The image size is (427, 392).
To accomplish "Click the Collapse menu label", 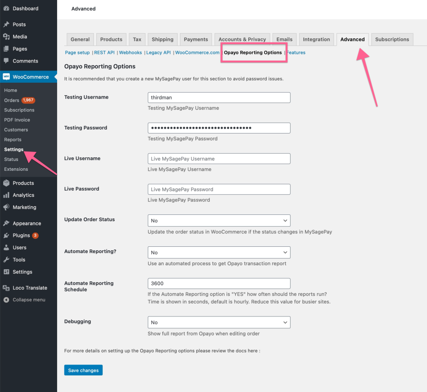I will [29, 300].
